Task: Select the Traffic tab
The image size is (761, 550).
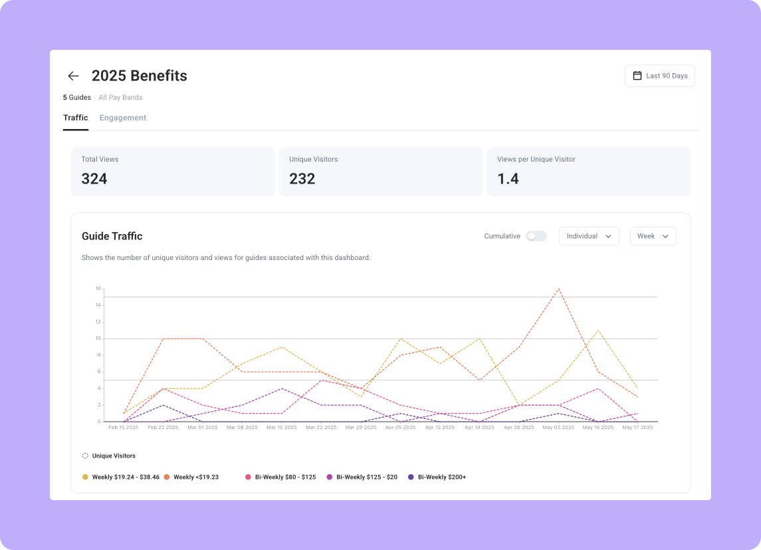Action: 76,118
